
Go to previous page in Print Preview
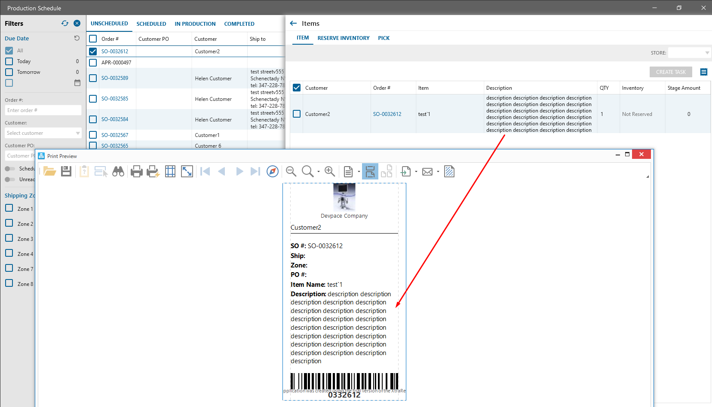pos(222,172)
